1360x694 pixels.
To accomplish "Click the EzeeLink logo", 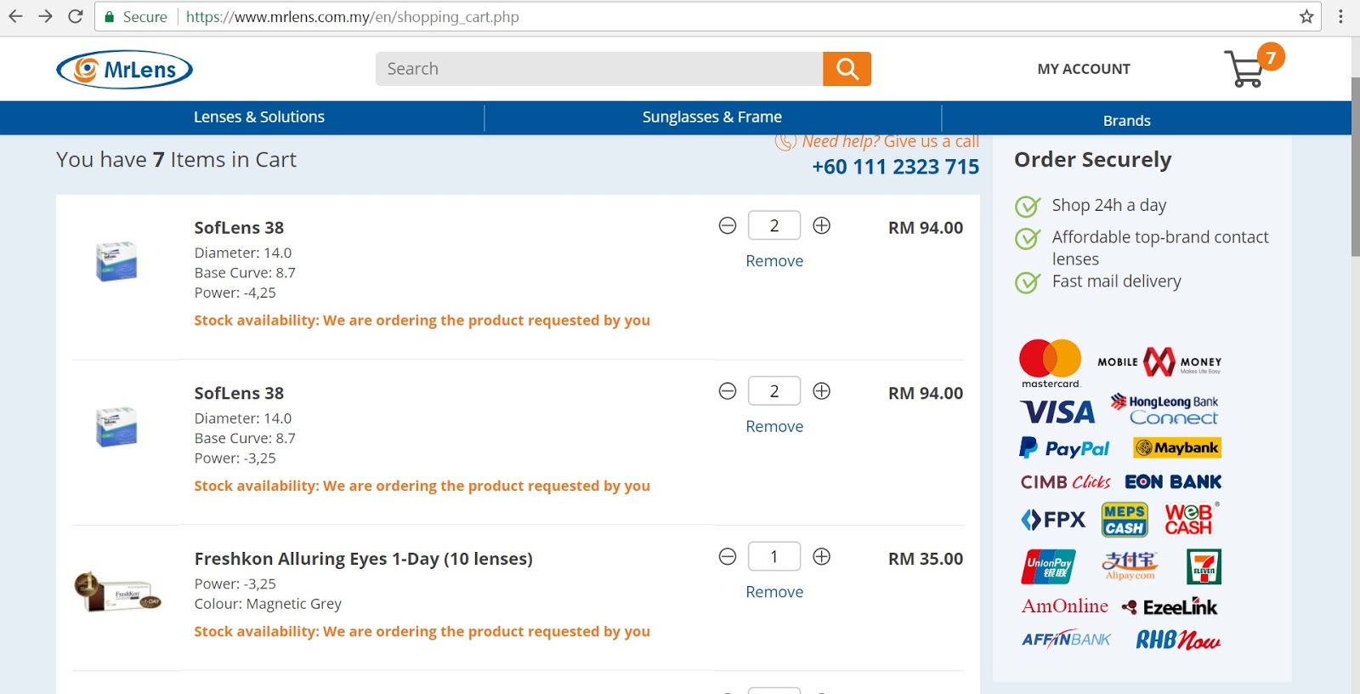I will 1170,606.
